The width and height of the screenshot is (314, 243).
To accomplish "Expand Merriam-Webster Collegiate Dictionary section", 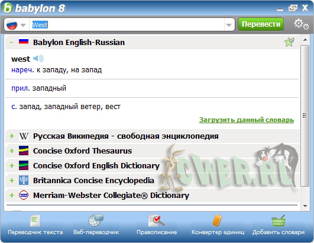I will 12,195.
